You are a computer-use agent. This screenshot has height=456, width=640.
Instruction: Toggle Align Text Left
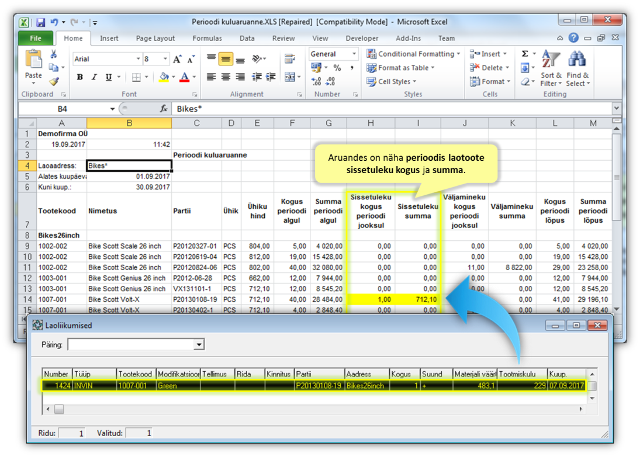coord(211,77)
